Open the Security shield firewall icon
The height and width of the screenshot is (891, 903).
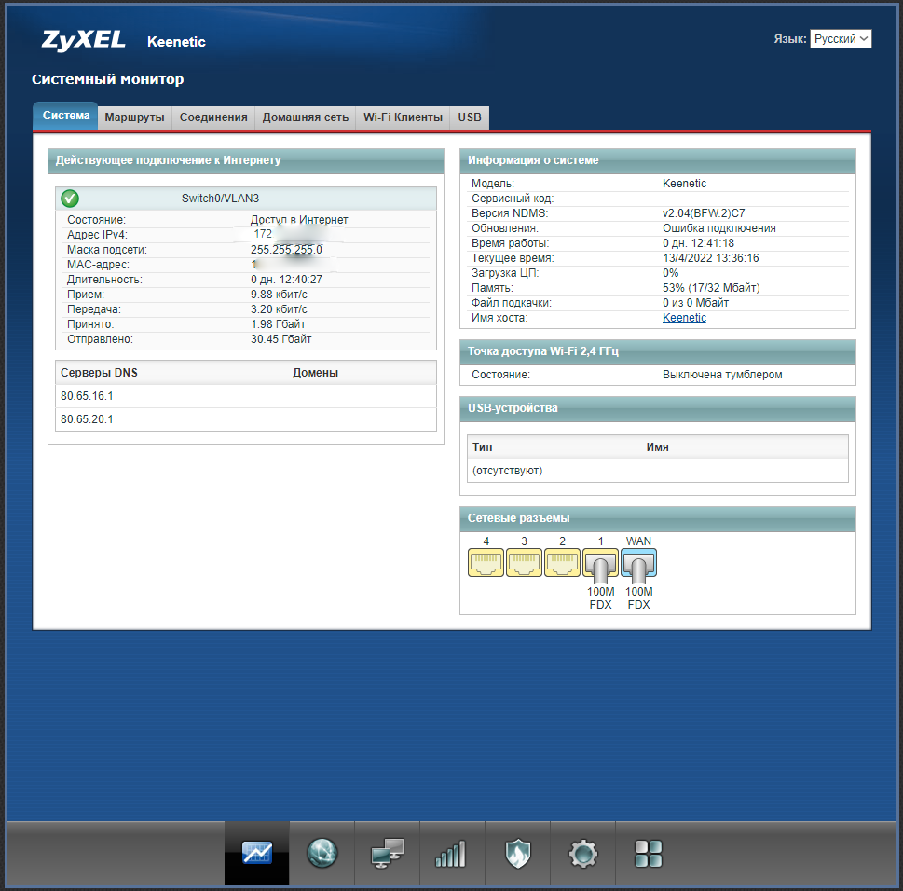coord(518,853)
